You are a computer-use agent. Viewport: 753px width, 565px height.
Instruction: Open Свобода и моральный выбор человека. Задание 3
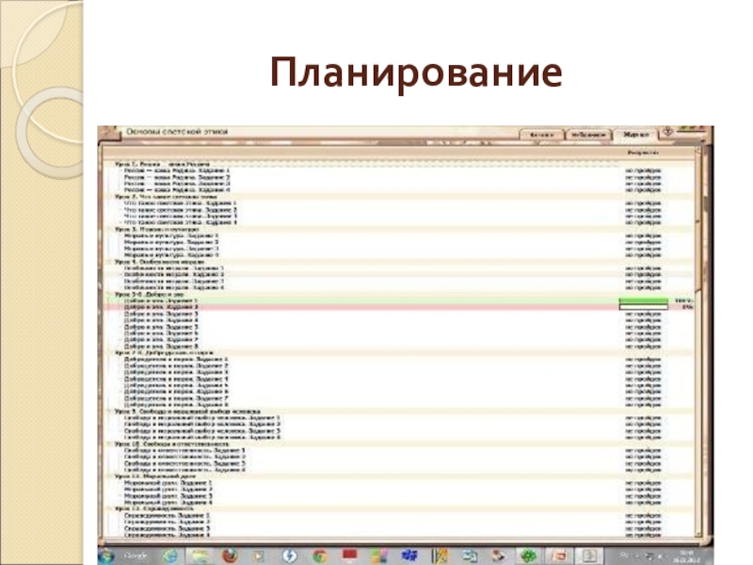(201, 431)
